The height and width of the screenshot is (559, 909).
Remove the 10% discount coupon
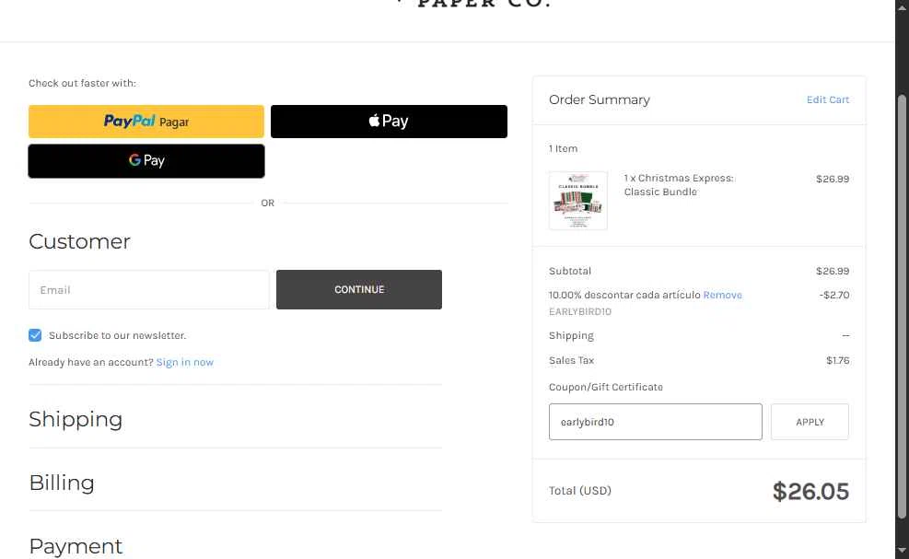tap(722, 295)
